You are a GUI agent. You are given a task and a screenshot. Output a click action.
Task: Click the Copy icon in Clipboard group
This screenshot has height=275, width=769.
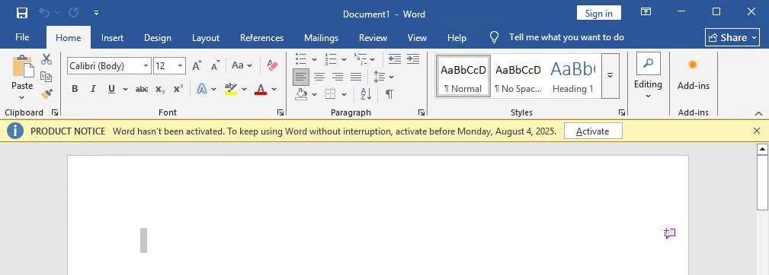click(46, 77)
